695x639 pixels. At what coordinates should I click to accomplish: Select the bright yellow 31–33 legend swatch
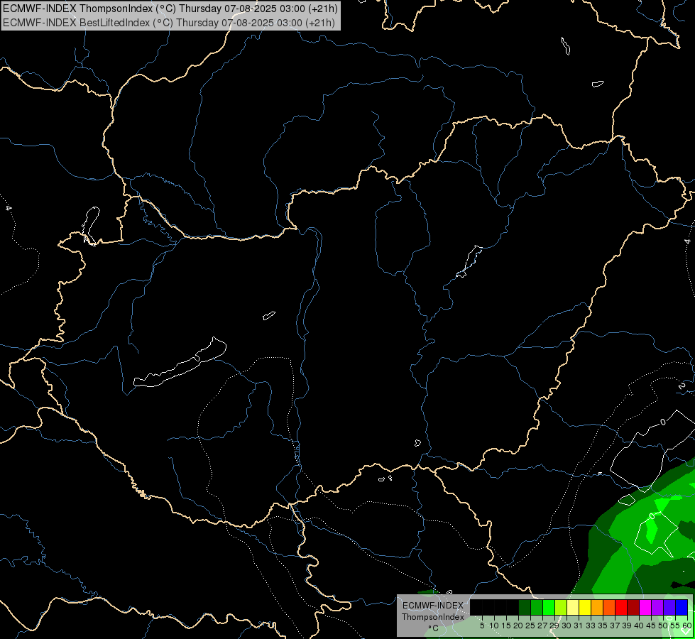click(x=585, y=607)
